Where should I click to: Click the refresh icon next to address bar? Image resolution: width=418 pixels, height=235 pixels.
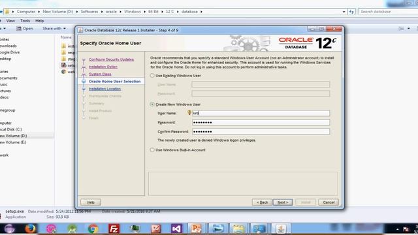click(x=351, y=12)
